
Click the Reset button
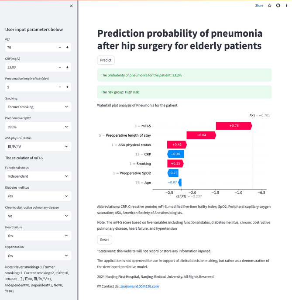coord(104,240)
